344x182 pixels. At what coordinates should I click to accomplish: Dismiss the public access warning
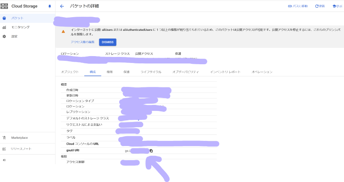coord(107,42)
